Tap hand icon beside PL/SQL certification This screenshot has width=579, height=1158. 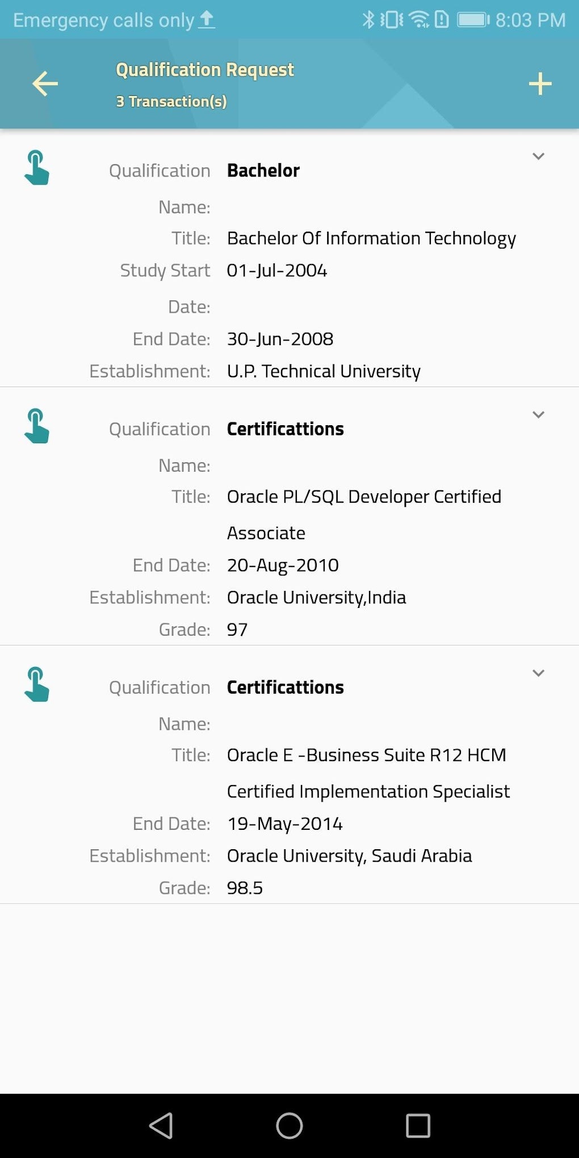coord(37,426)
